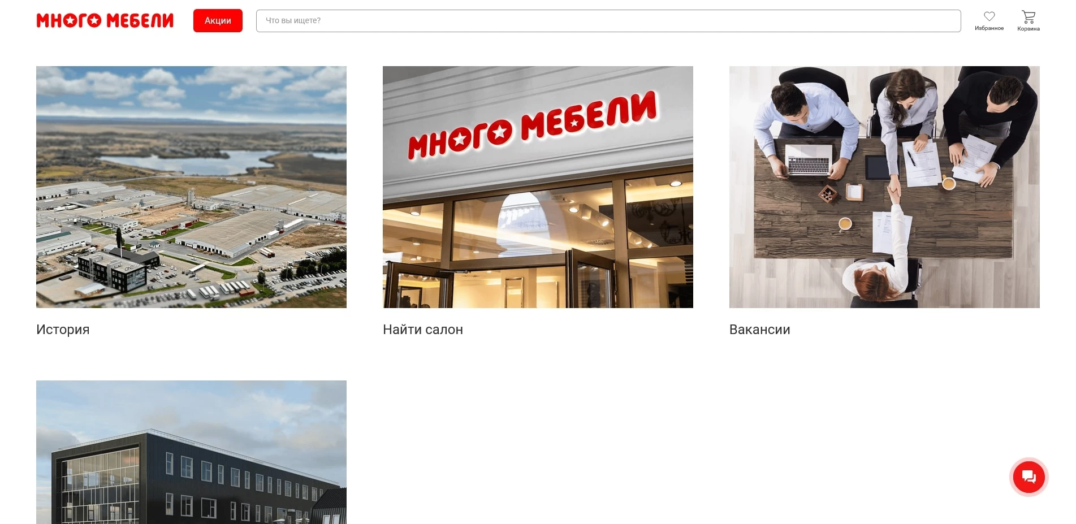Click the «Избранное» text label
This screenshot has height=524, width=1076.
(x=989, y=26)
